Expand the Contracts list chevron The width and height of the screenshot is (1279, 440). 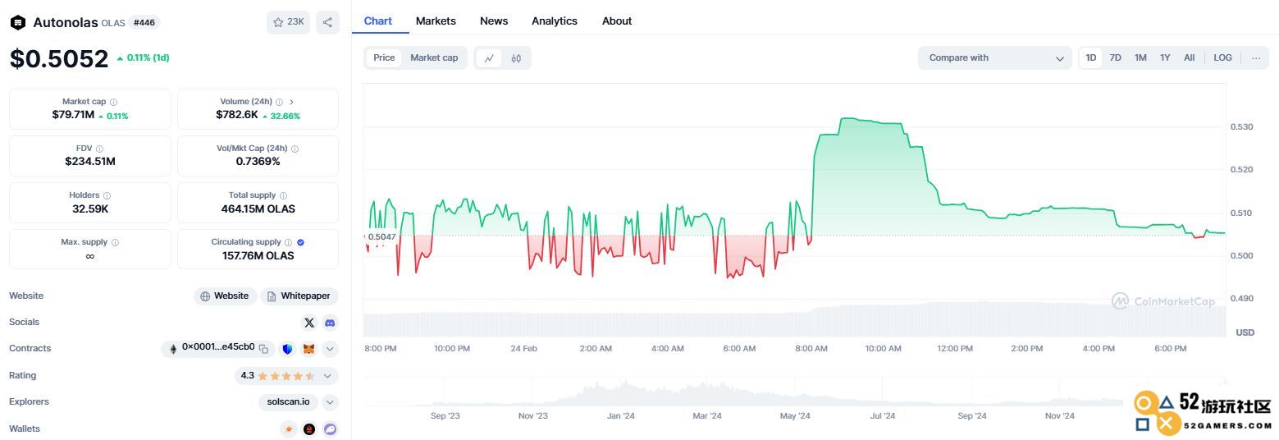point(330,349)
